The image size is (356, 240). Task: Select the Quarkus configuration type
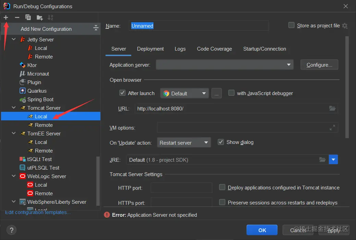pyautogui.click(x=37, y=91)
